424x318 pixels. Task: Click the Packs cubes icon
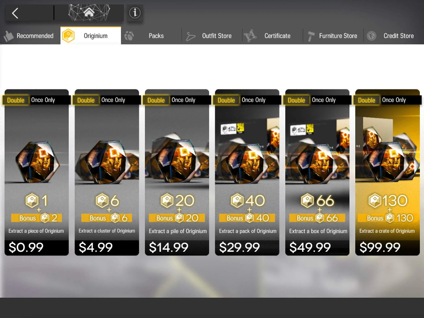129,36
